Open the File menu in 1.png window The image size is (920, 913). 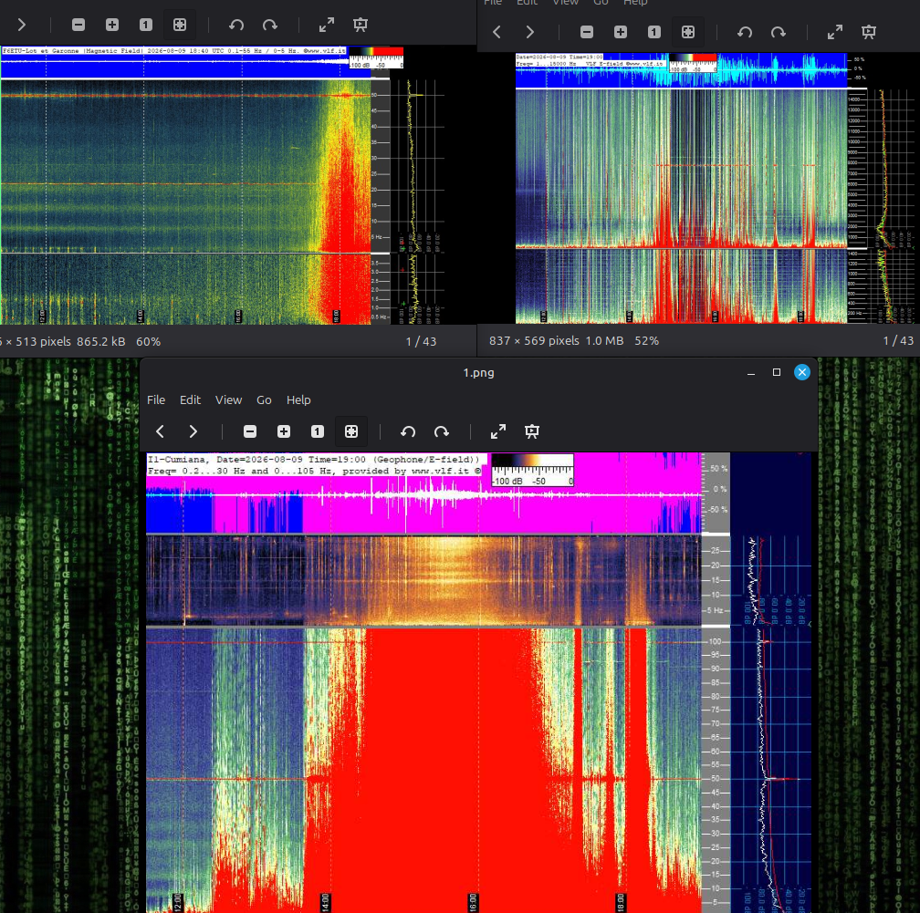(x=155, y=399)
